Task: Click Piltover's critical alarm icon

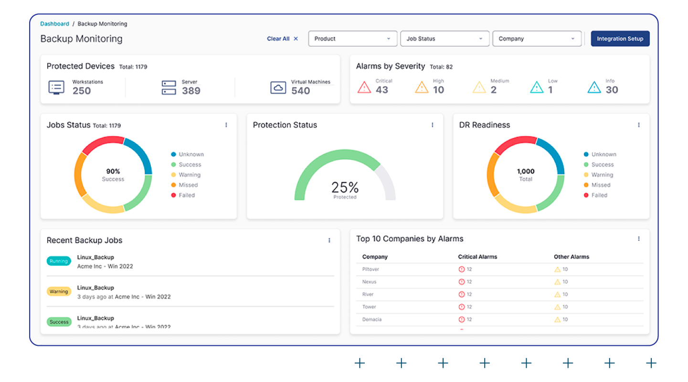Action: point(461,269)
